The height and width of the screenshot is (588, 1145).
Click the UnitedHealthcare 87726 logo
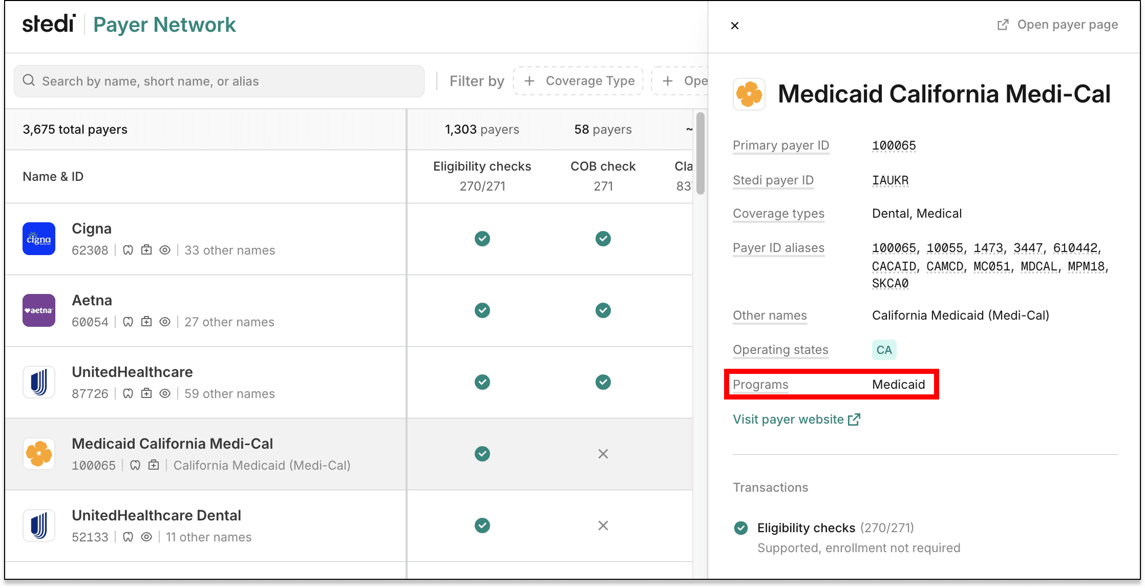tap(39, 382)
